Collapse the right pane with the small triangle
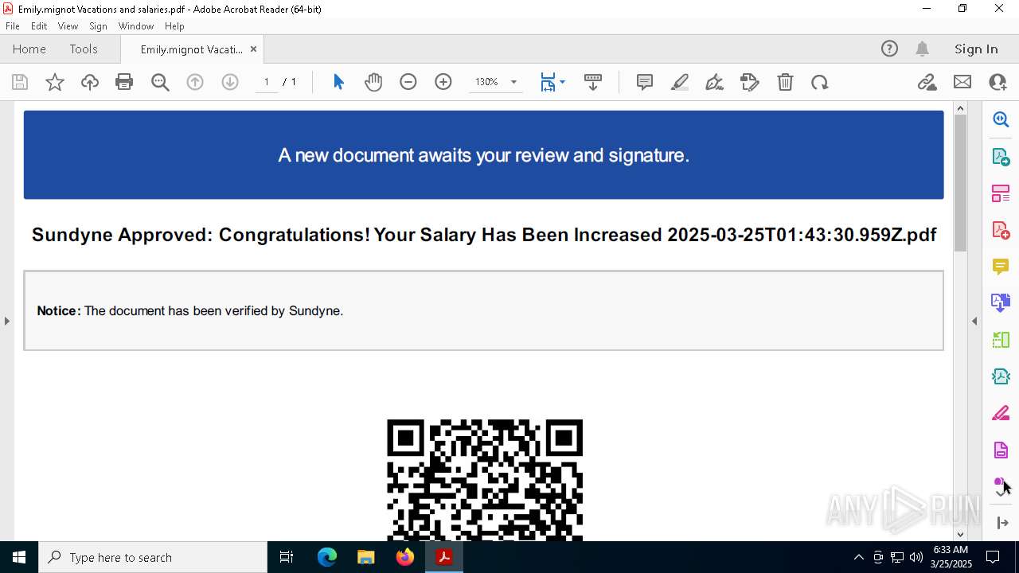1019x573 pixels. 974,321
